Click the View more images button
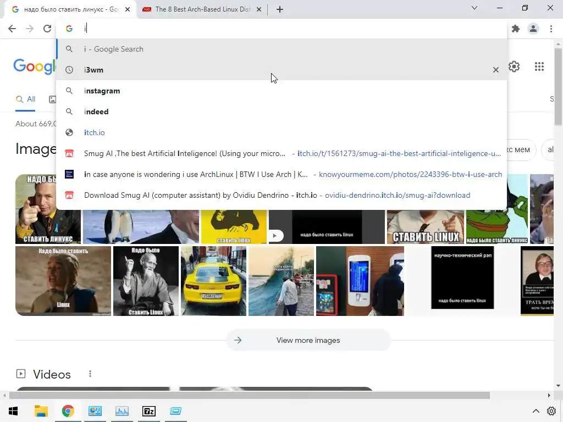 coord(308,340)
